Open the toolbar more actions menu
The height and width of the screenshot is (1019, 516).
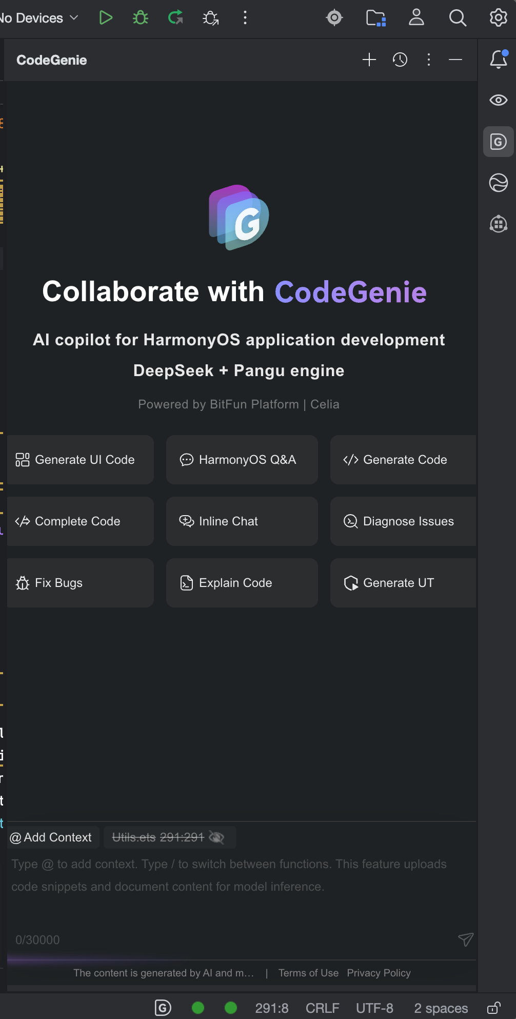[x=245, y=18]
